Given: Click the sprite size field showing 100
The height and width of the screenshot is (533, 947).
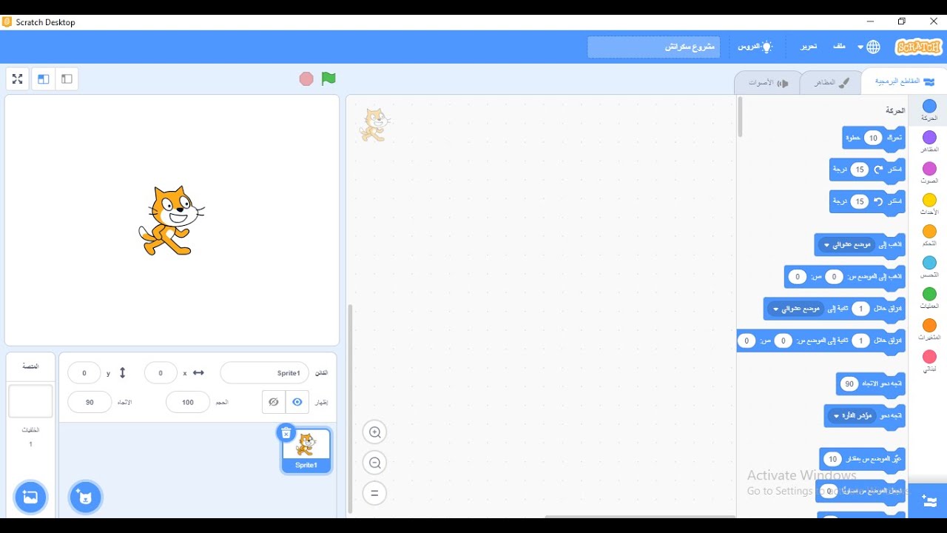Looking at the screenshot, I should [188, 402].
